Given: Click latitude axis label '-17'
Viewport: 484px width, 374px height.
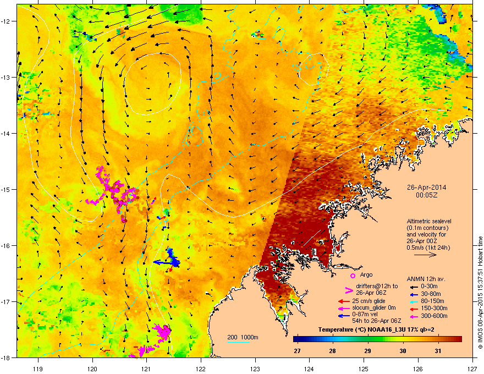Looking at the screenshot, I should pos(6,302).
